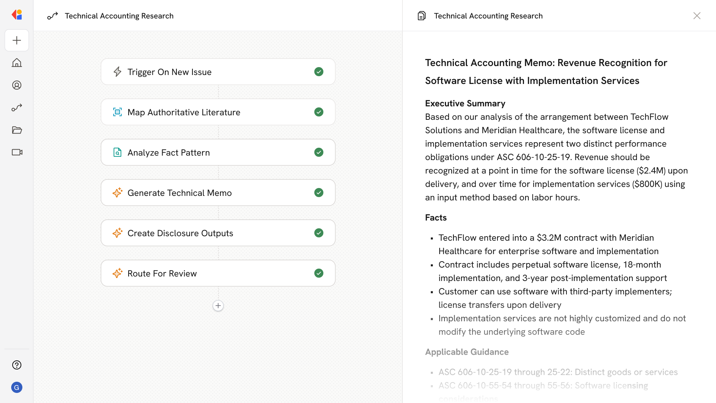
Task: Close the Technical Accounting Research panel
Action: click(697, 16)
